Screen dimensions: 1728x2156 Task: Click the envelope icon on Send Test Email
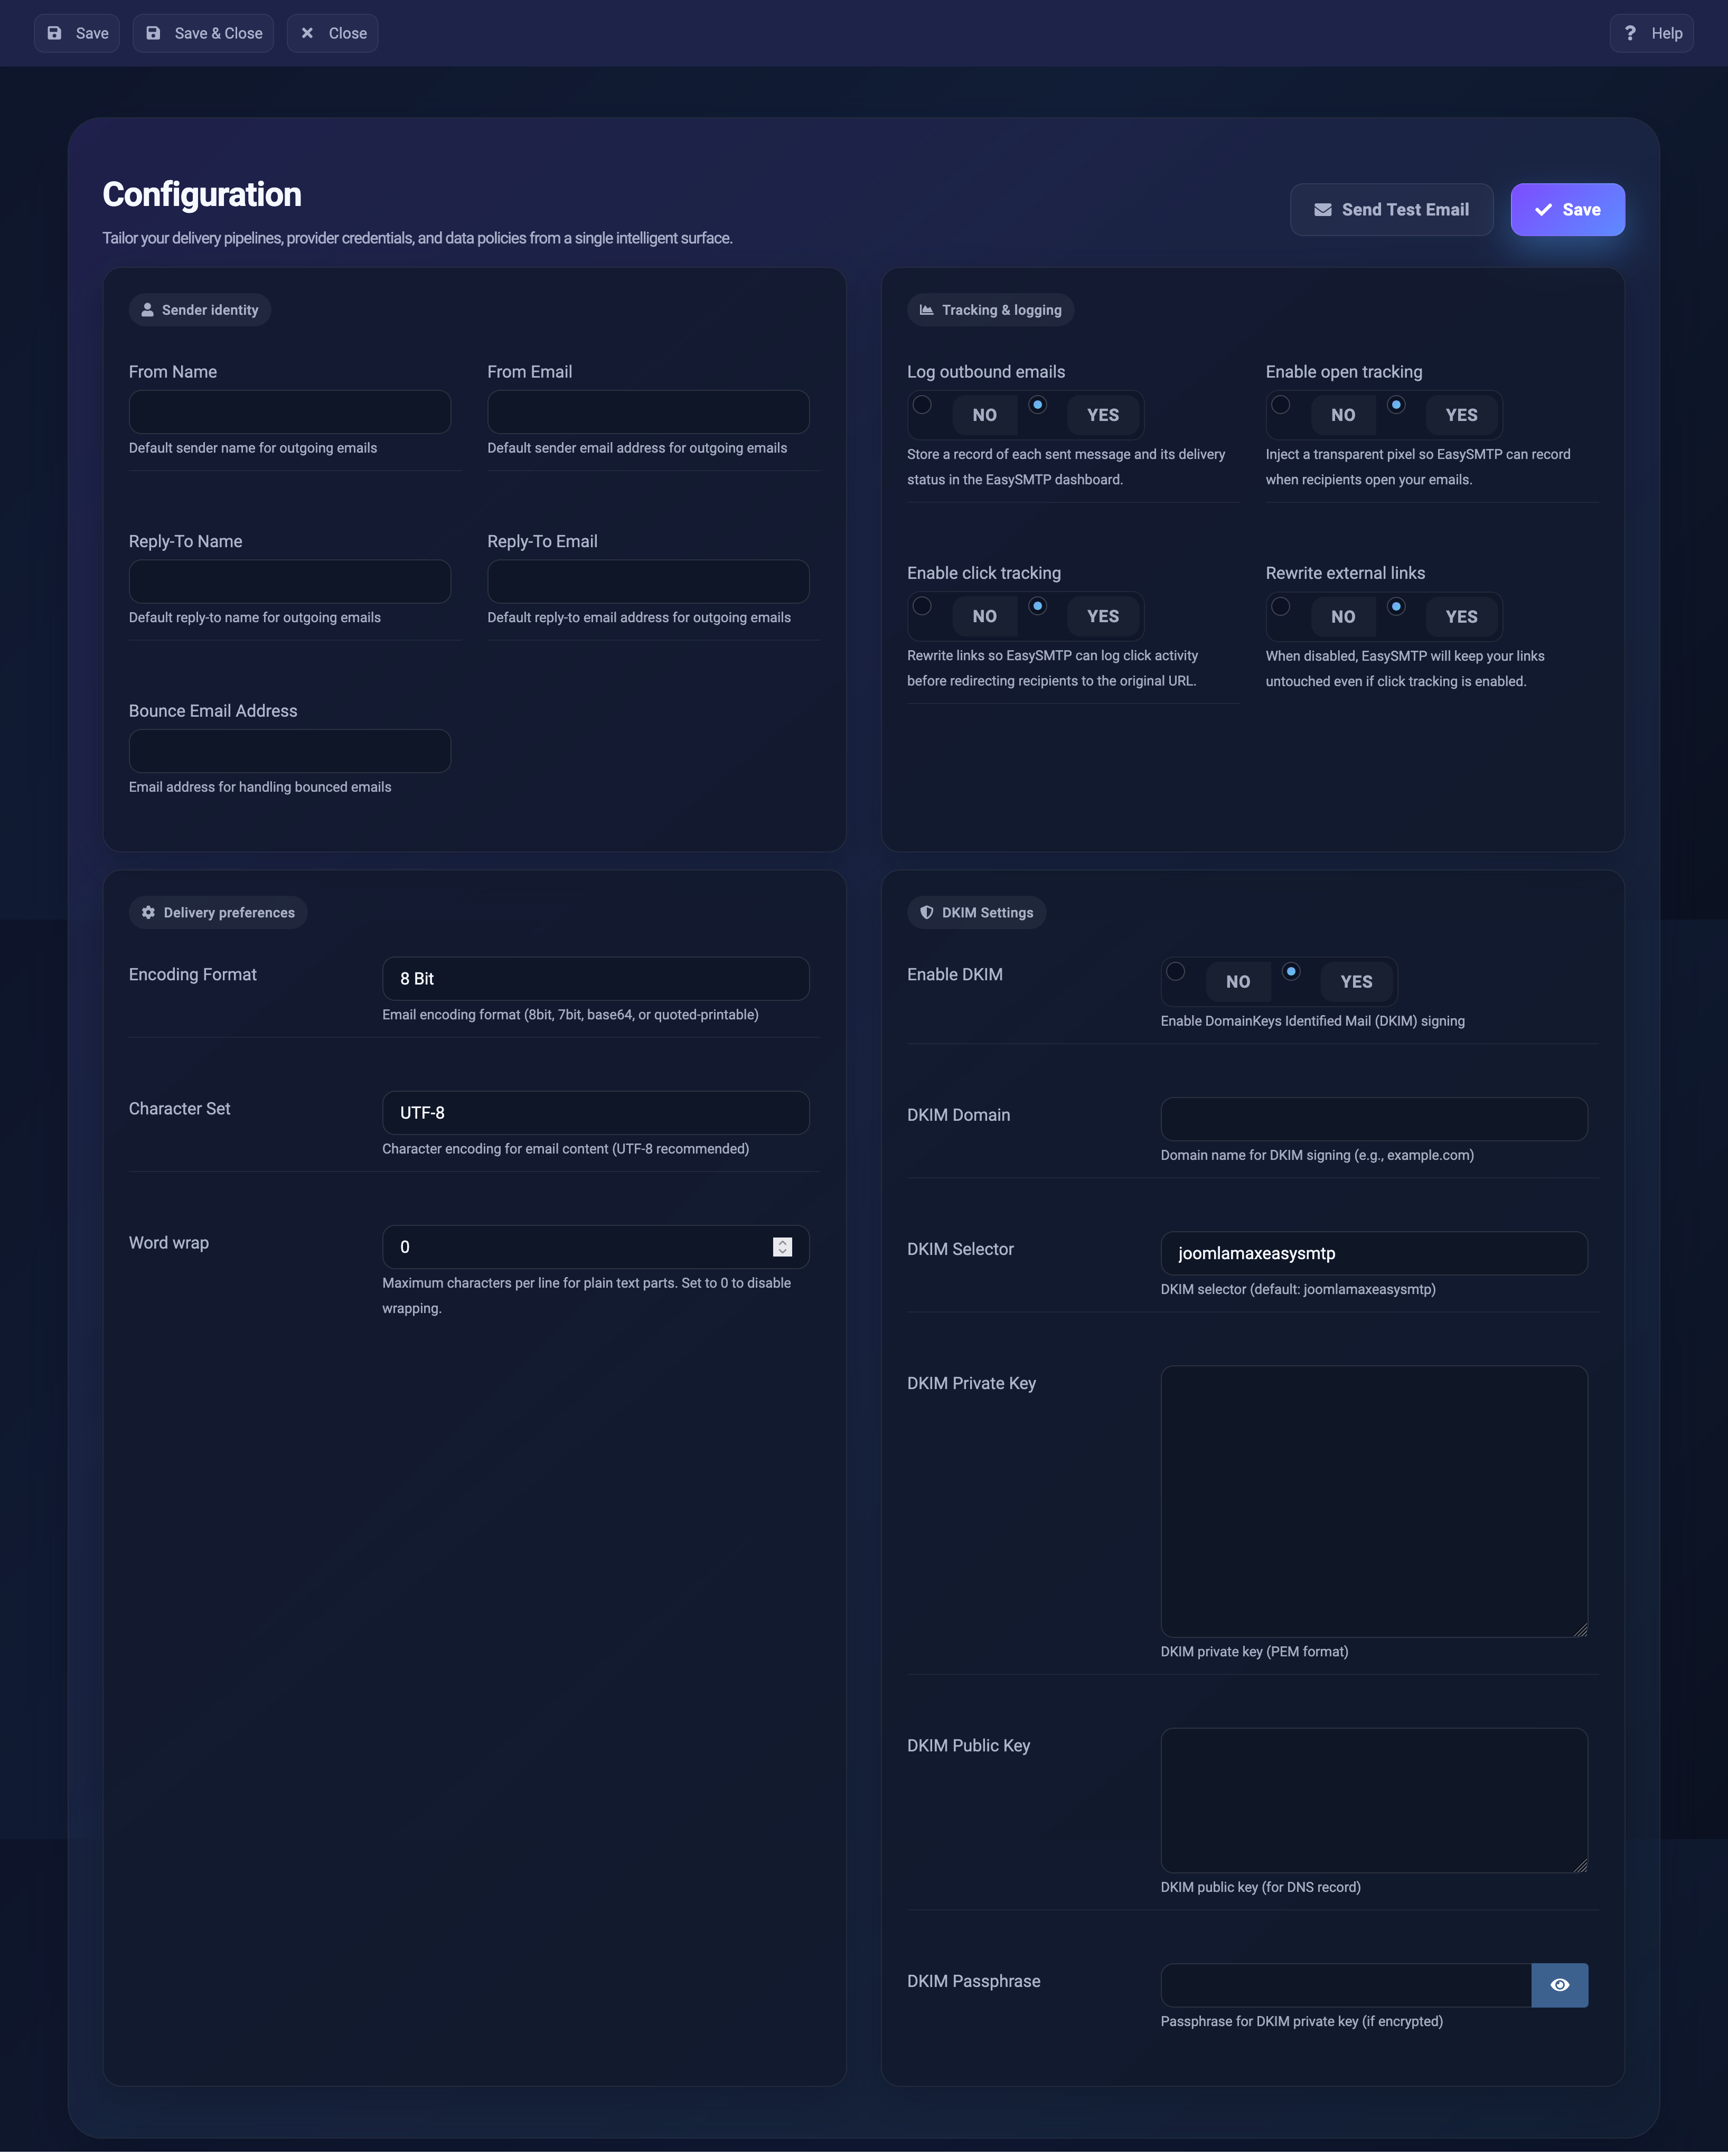tap(1322, 210)
